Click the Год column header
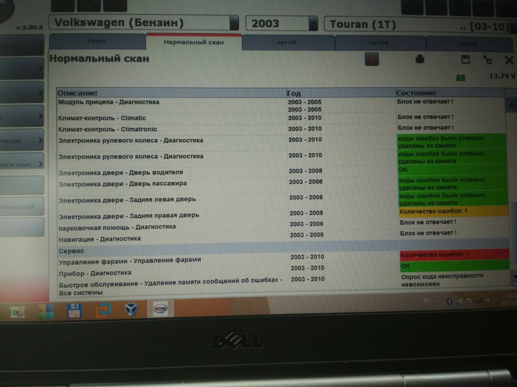The width and height of the screenshot is (517, 387). point(340,93)
